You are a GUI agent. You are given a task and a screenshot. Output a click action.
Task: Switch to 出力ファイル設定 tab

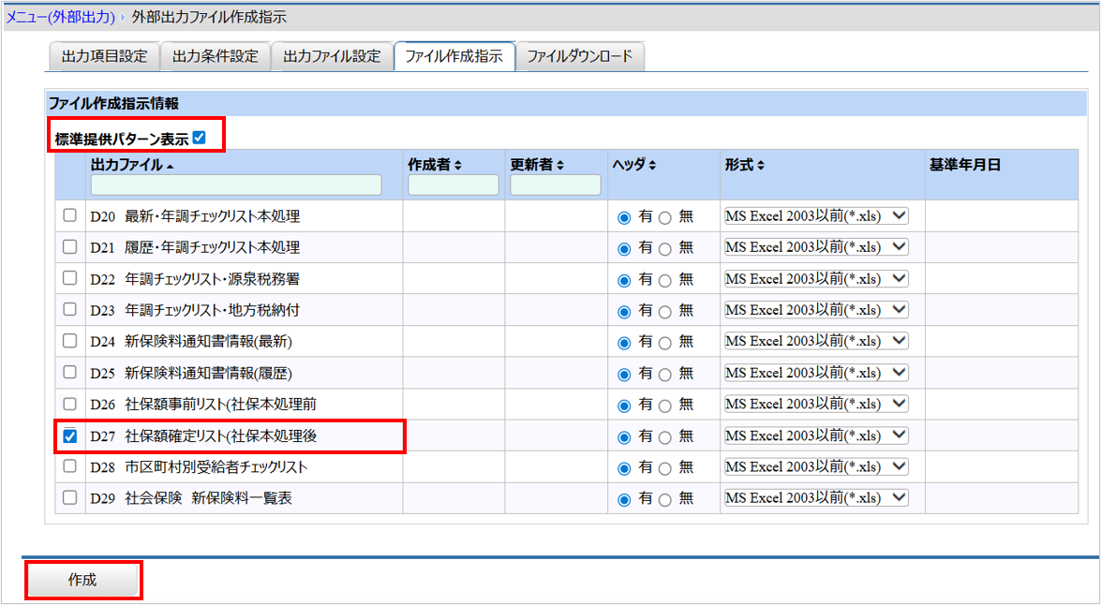[x=332, y=57]
